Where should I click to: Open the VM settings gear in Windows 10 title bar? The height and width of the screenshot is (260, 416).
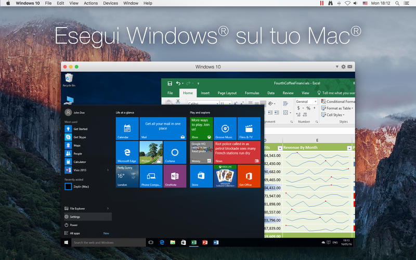[343, 67]
